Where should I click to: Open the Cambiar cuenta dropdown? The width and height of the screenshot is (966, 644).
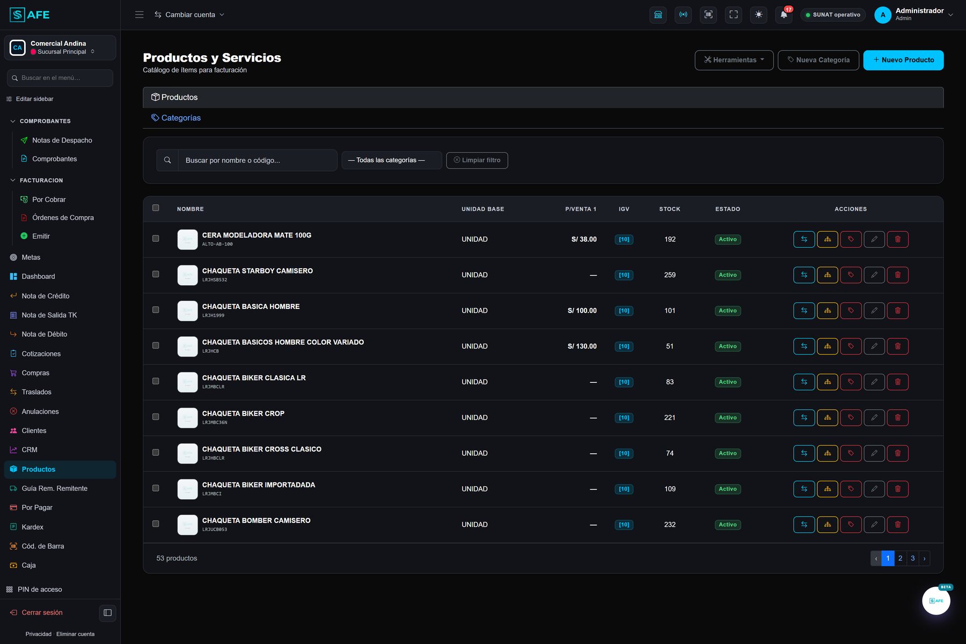tap(189, 15)
